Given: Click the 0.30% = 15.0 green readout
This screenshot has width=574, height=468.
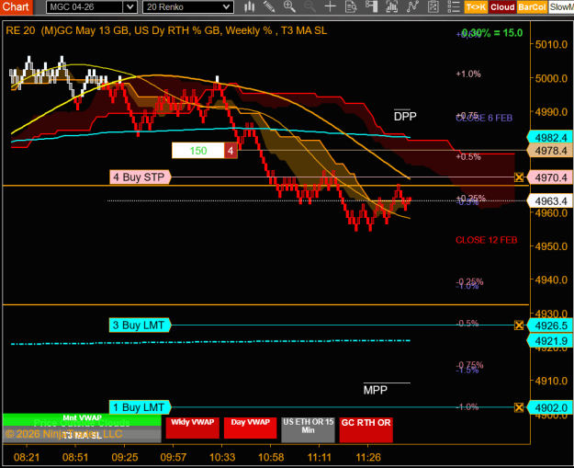Looking at the screenshot, I should pyautogui.click(x=492, y=33).
